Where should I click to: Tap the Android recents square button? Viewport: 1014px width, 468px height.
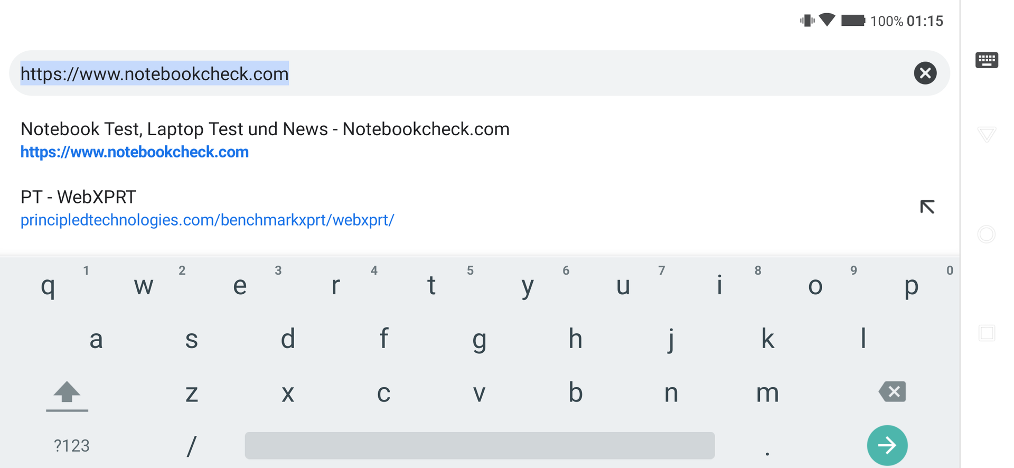pos(987,333)
